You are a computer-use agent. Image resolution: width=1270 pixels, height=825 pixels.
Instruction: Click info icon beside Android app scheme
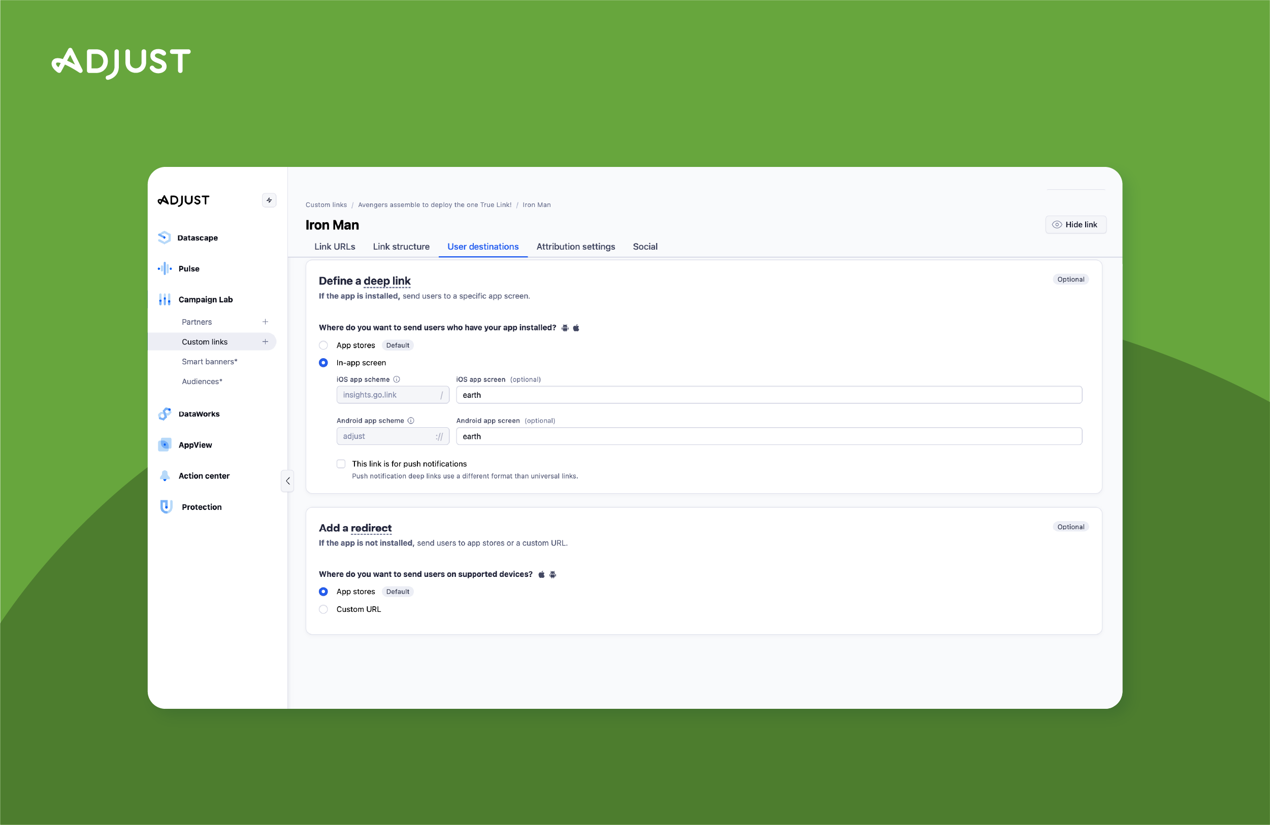[x=411, y=420]
